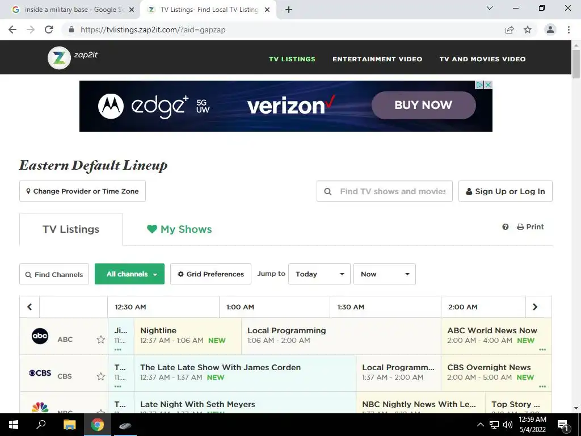This screenshot has width=581, height=436.
Task: Click the help question mark icon near Print
Action: point(506,227)
